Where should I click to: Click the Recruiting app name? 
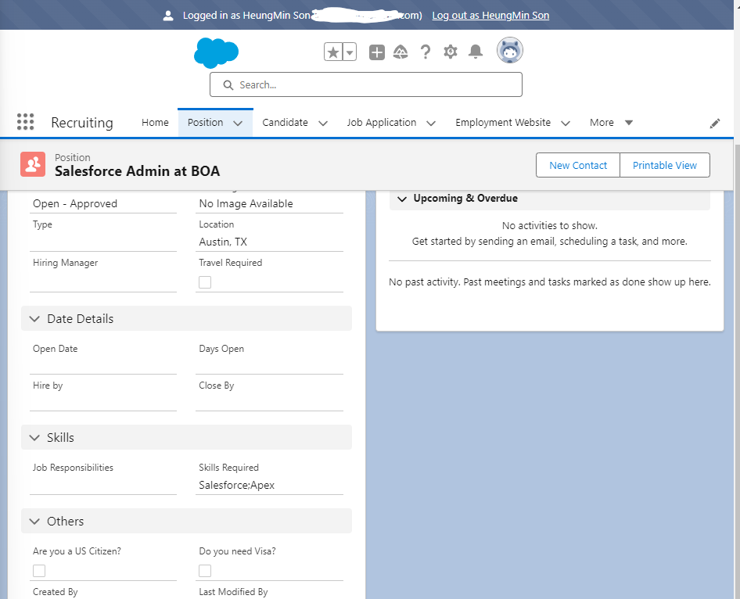[x=81, y=122]
